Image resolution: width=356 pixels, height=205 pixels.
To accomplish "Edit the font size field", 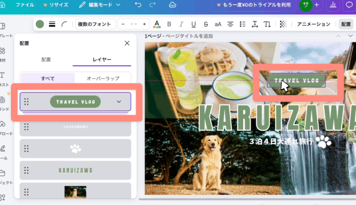I will pyautogui.click(x=134, y=24).
